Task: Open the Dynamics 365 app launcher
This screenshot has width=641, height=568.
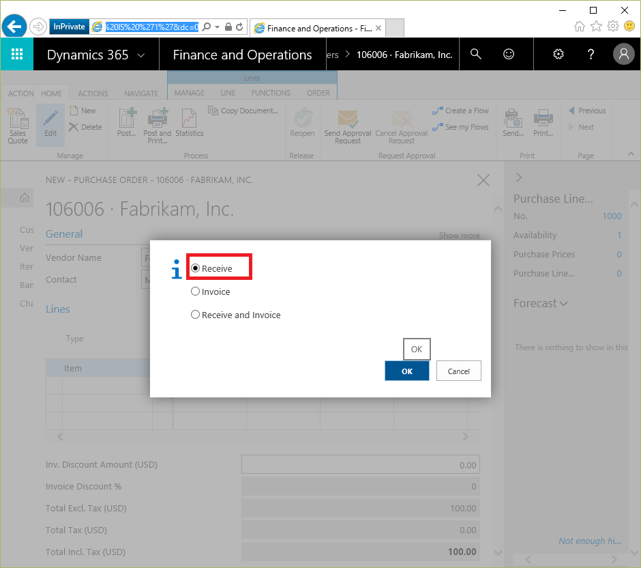Action: pos(17,54)
